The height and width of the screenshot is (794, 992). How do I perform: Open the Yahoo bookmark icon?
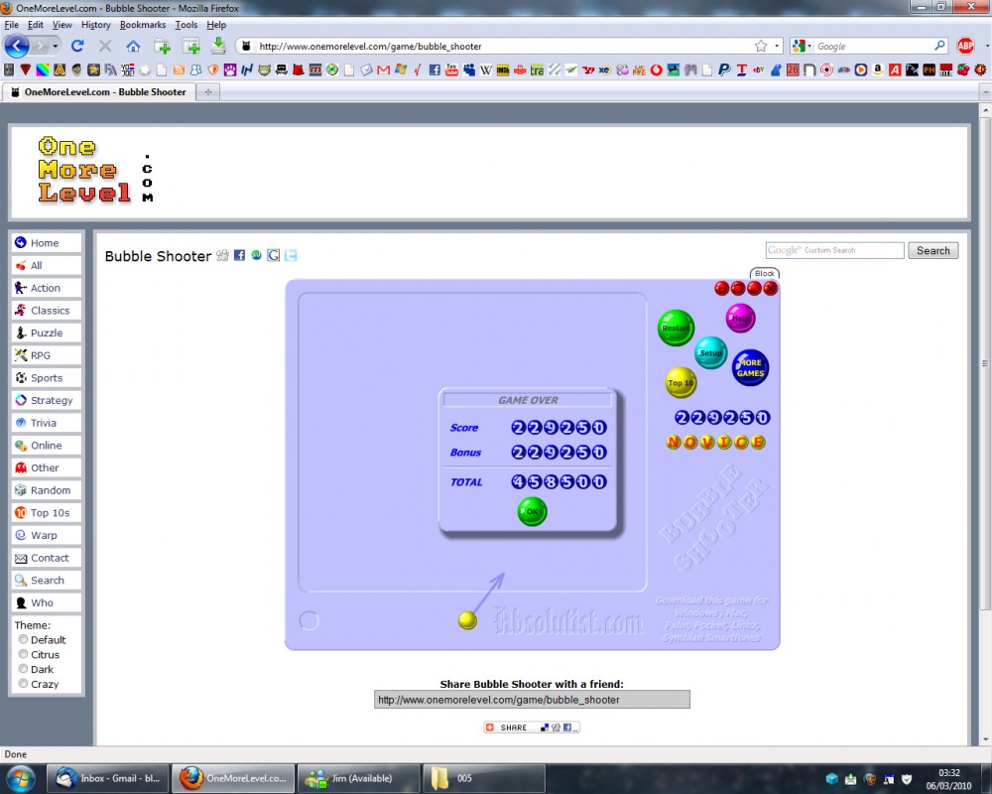[587, 69]
